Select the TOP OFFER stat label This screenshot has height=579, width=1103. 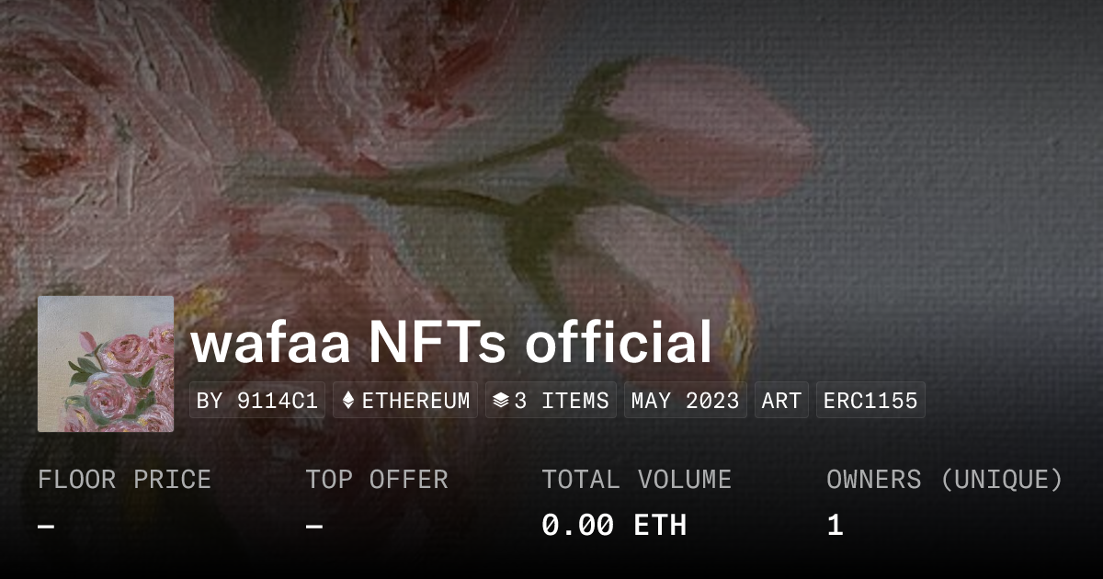pos(377,480)
